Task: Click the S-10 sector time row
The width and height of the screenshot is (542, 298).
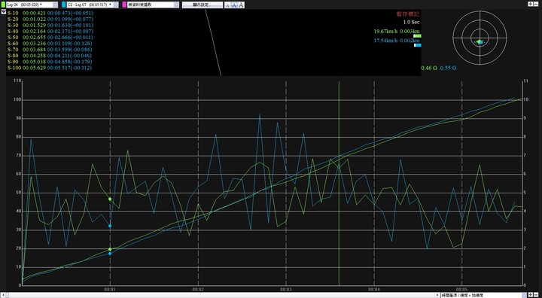Action: 50,13
